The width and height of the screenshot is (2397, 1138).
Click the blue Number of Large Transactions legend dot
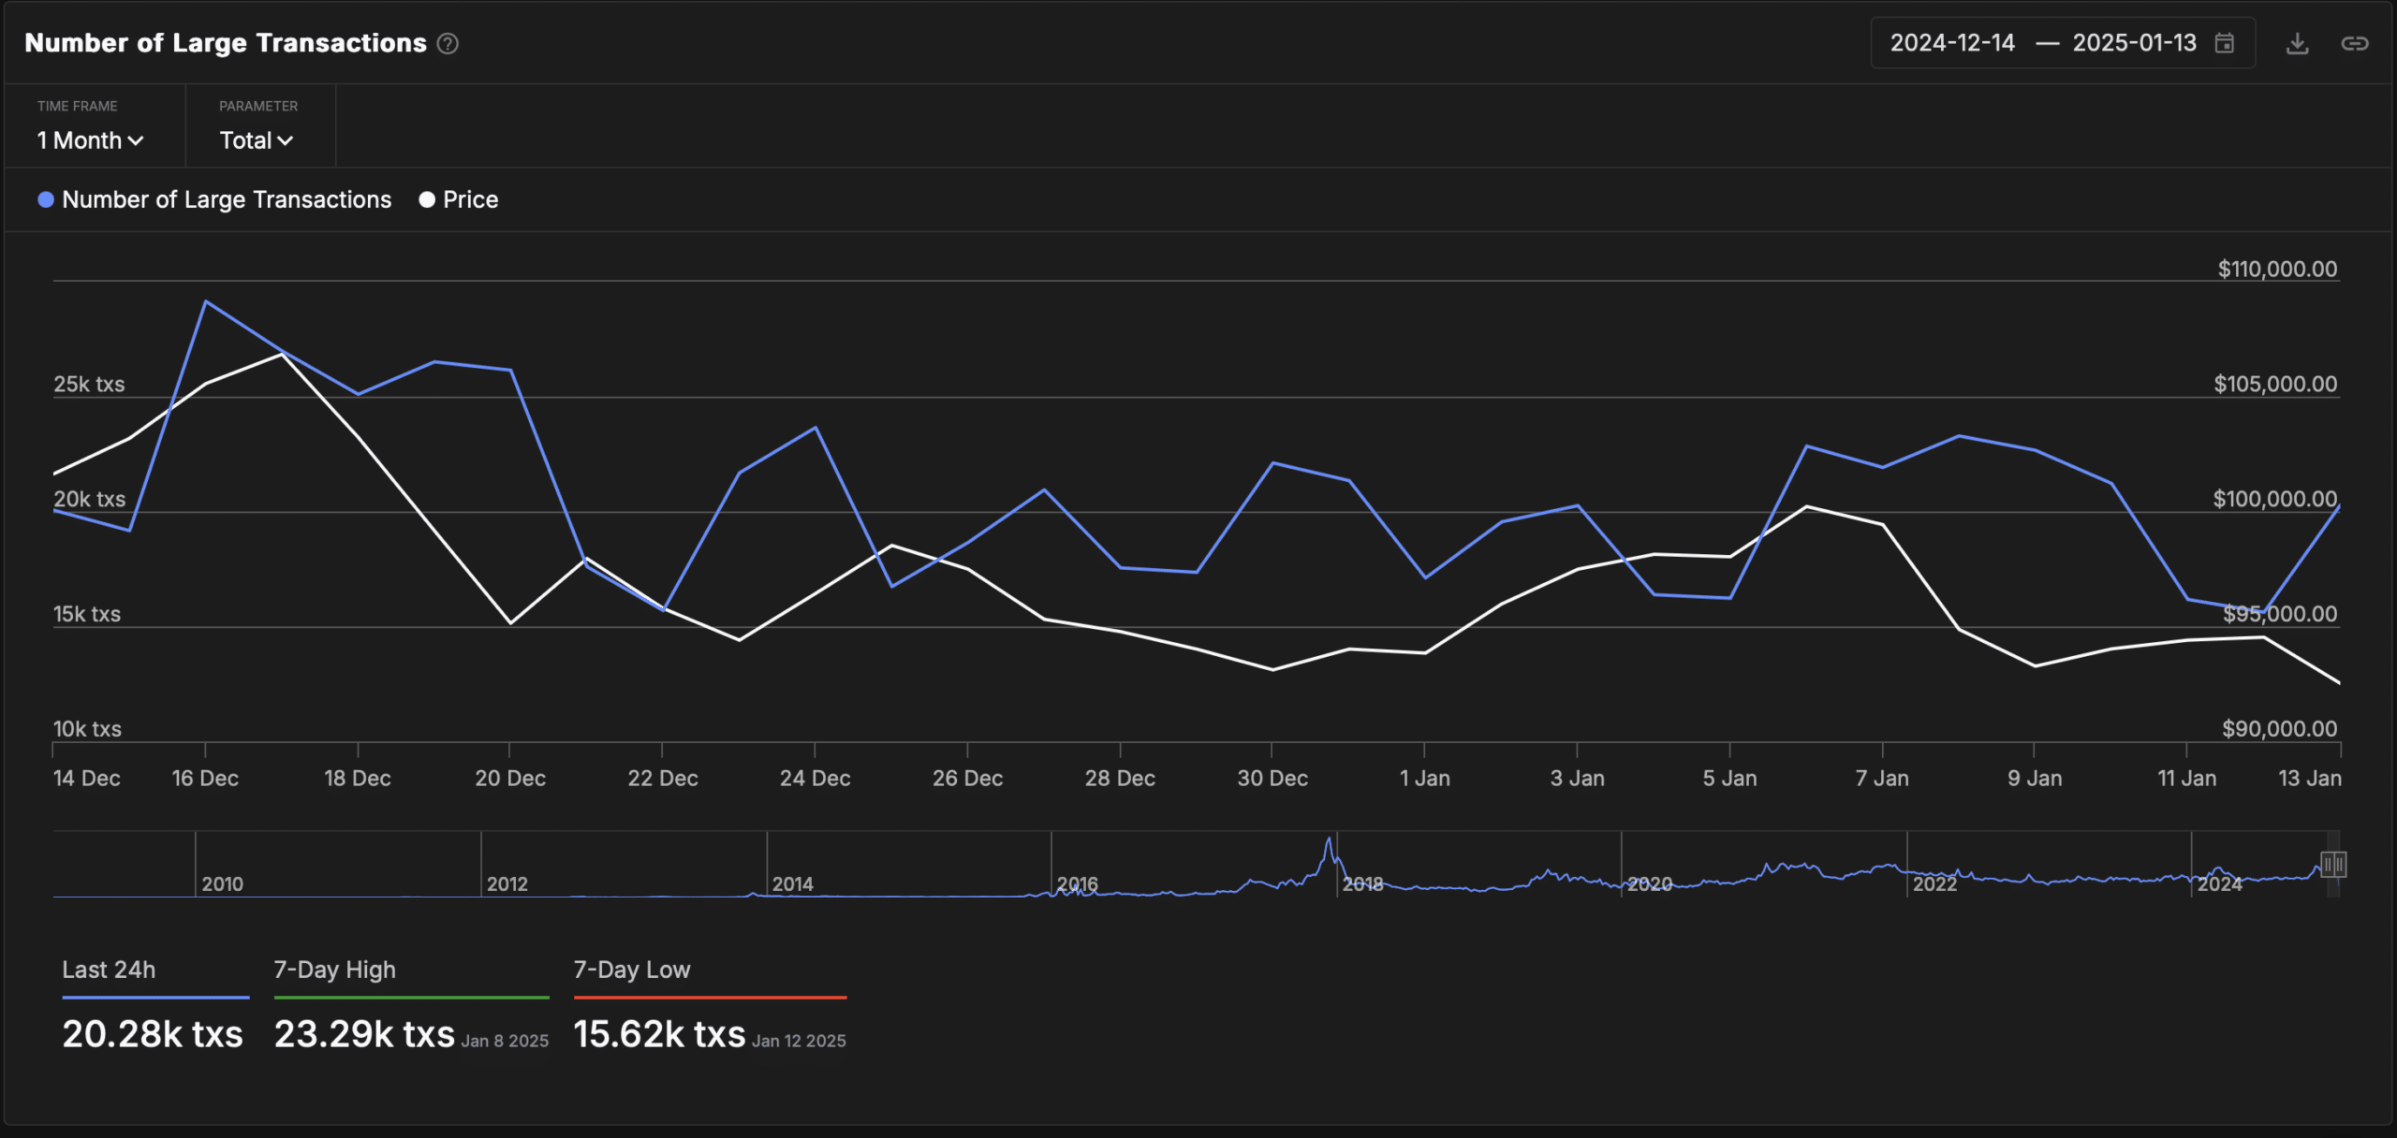45,199
